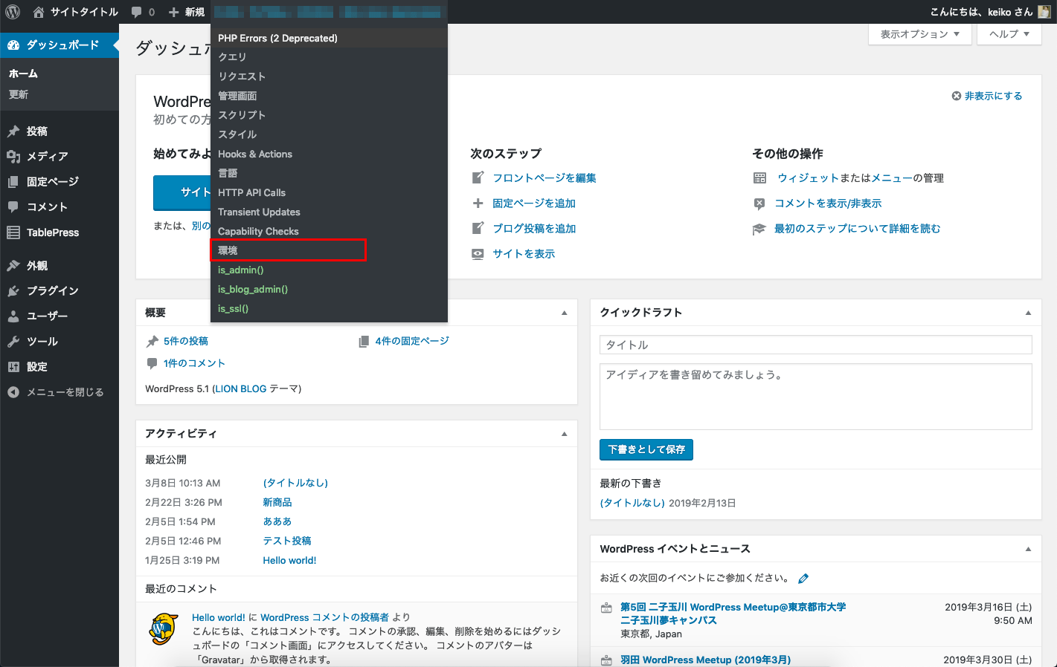The width and height of the screenshot is (1057, 667).
Task: Select Transient Updates menu entry
Action: pos(329,212)
